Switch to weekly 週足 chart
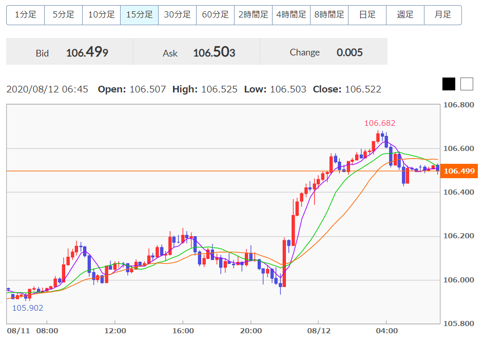Image resolution: width=484 pixels, height=342 pixels. tap(405, 15)
